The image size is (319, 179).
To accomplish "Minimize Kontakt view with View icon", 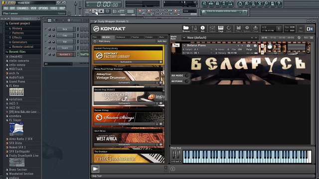I will pyautogui.click(x=301, y=29).
